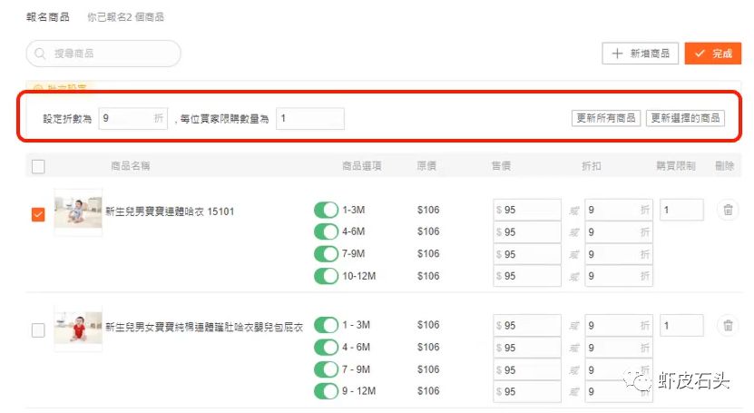Edit discount field for 1-3M row

point(619,210)
